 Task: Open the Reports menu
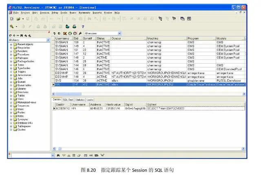point(97,13)
